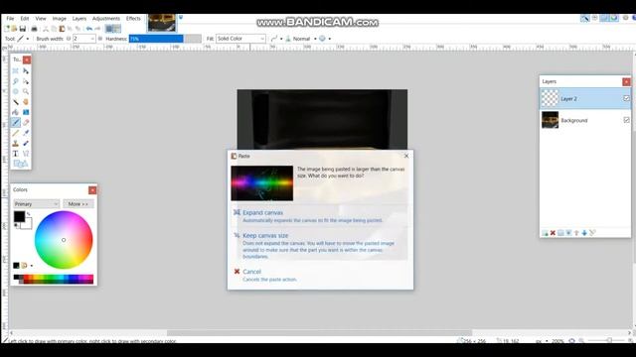Click the Paste clipboard toolbar icon
Image resolution: width=636 pixels, height=357 pixels.
tap(62, 29)
